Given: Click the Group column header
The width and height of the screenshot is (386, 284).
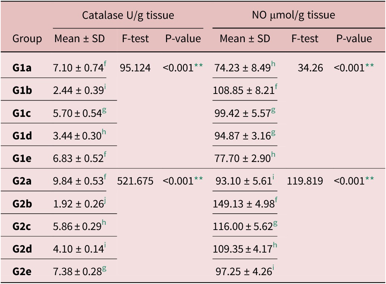Looking at the screenshot, I should (x=27, y=39).
